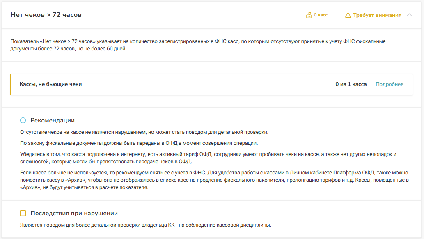Screen dimensions: 424x239
Task: Click the cash register icon in header
Action: pyautogui.click(x=309, y=15)
